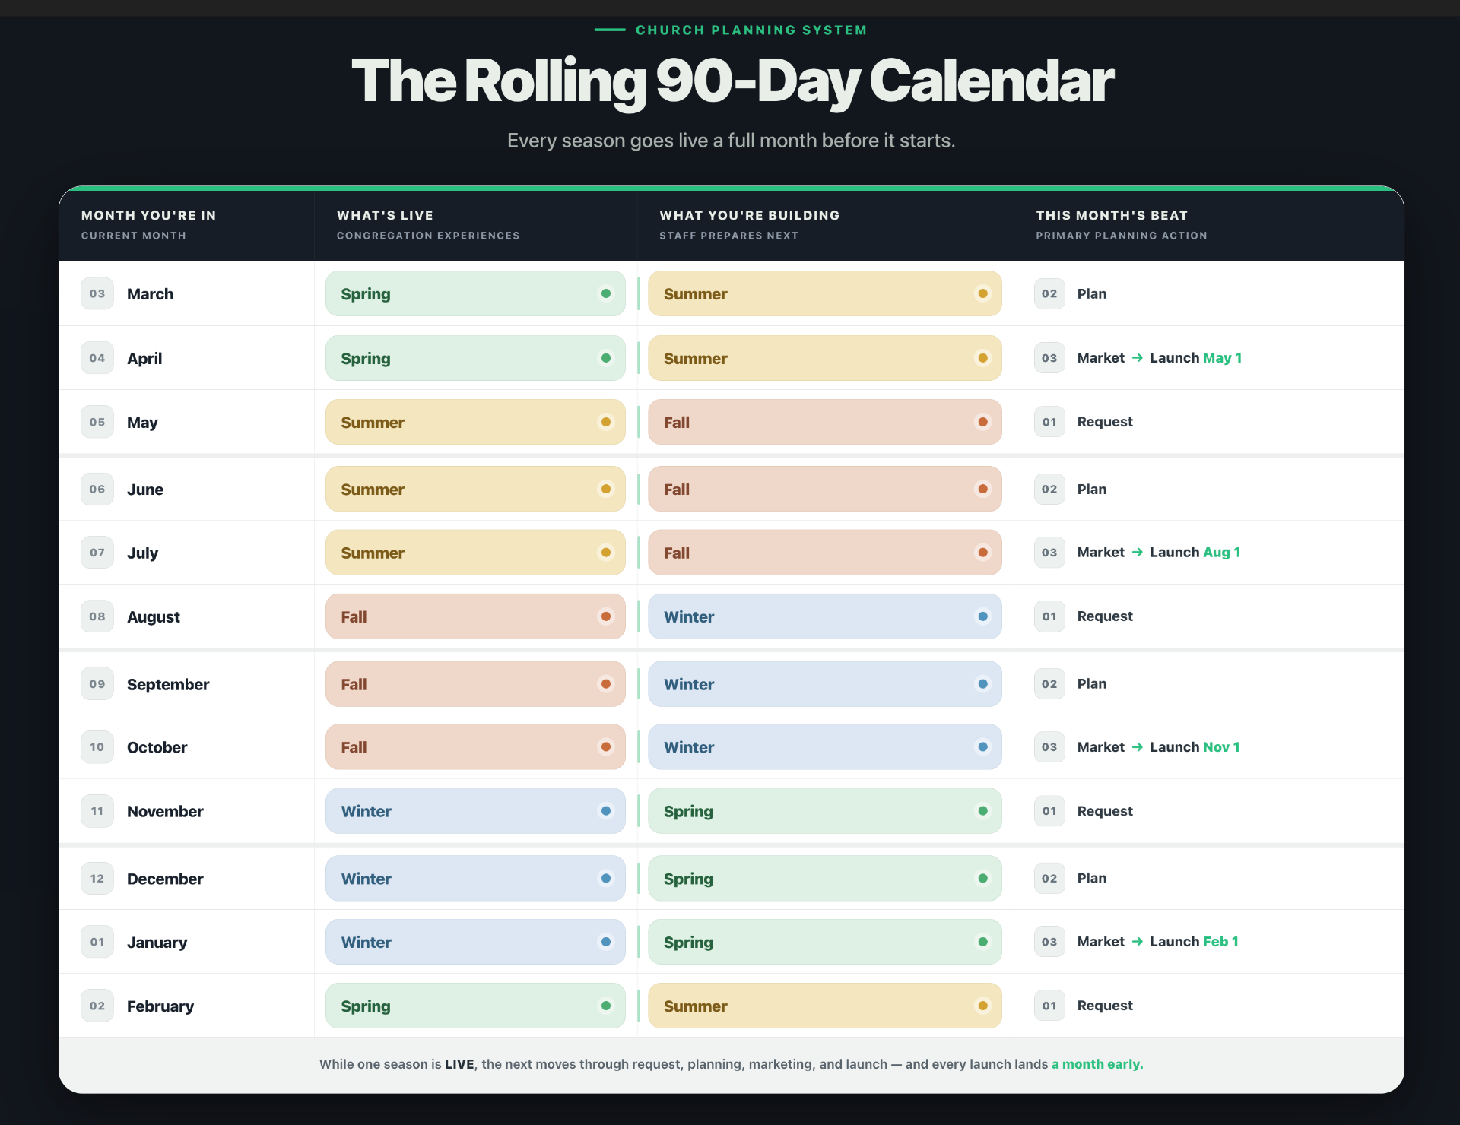1460x1125 pixels.
Task: Click the 03 badge next to March
Action: [97, 294]
